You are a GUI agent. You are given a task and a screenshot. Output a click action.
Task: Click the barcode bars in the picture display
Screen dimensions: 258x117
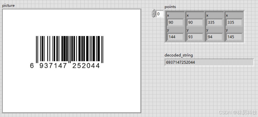point(70,49)
